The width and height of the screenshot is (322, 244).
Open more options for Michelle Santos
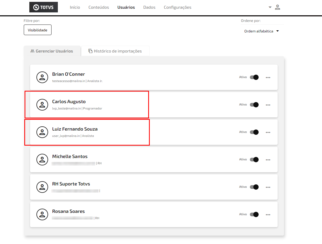tap(268, 160)
